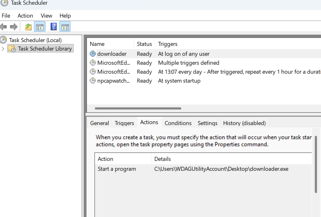Click the 'At system startup' trigger text
The height and width of the screenshot is (217, 321).
[179, 81]
